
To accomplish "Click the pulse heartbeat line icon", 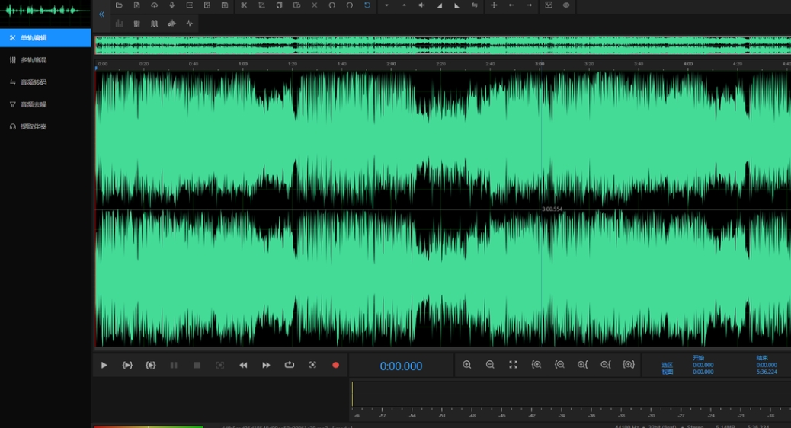I will 190,23.
